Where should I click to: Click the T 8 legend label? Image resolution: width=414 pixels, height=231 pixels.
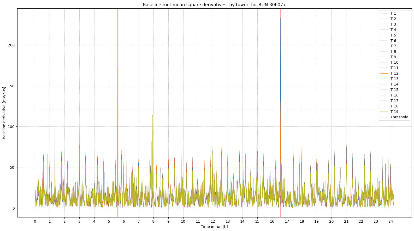coord(393,51)
